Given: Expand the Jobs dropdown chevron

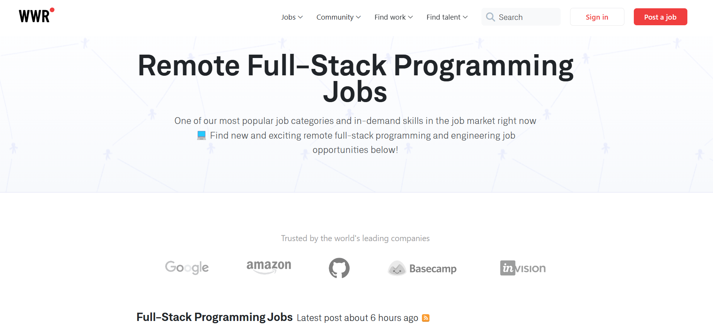Looking at the screenshot, I should tap(301, 17).
